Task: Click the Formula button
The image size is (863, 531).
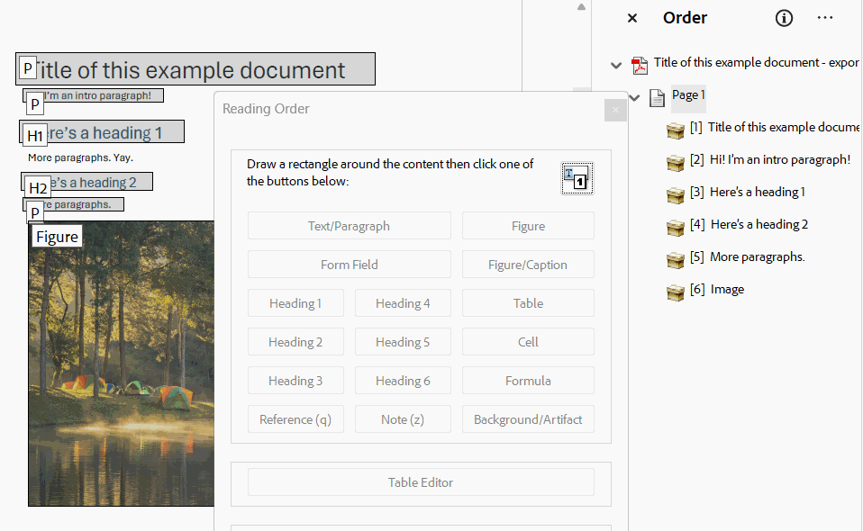Action: tap(528, 381)
